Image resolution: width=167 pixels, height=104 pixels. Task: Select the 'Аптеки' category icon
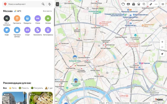(x=48, y=18)
